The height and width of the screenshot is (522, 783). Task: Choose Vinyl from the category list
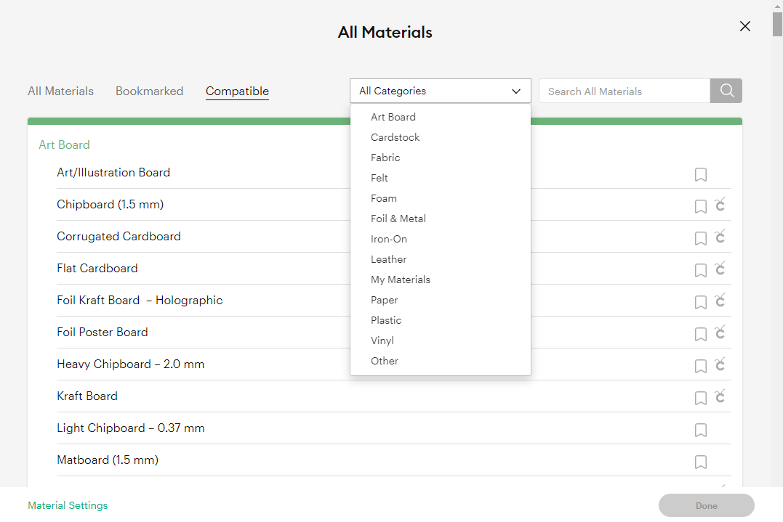[x=382, y=340]
